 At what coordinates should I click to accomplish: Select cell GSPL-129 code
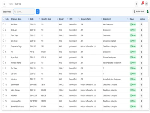click(33, 24)
